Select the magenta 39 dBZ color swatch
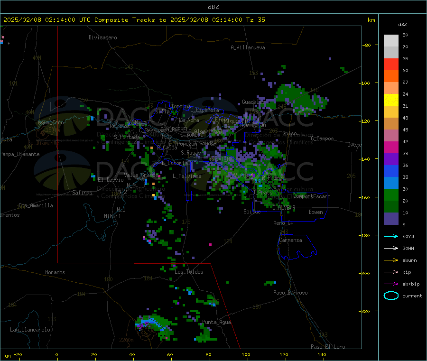 click(391, 147)
